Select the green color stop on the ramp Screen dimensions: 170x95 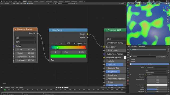click(x=58, y=48)
